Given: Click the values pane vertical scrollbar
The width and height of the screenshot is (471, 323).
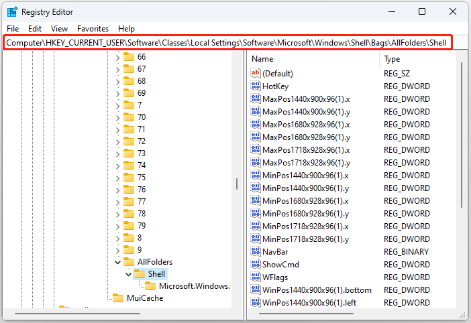Looking at the screenshot, I should [462, 135].
